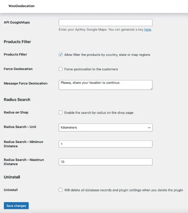Screen dimensions: 188x213
Task: Click the "Force geolocation to the customers" label
Action: [x=91, y=69]
